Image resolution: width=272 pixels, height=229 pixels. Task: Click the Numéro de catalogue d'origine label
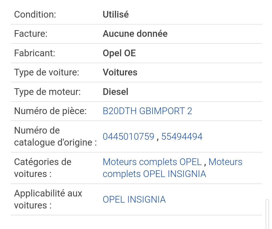pyautogui.click(x=55, y=136)
